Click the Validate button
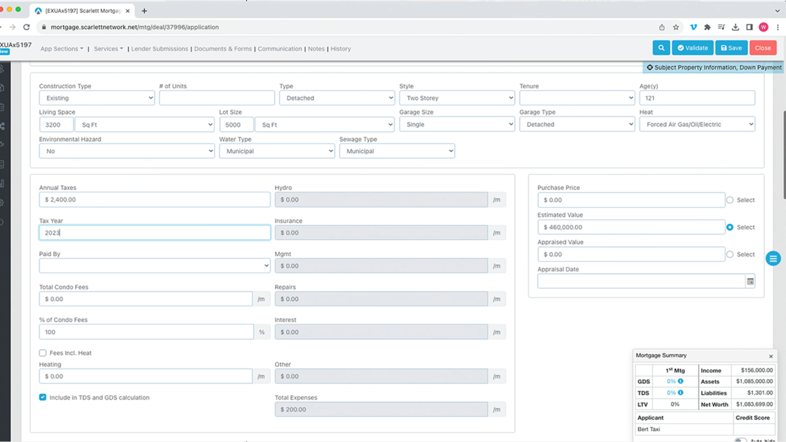This screenshot has height=442, width=786. (x=693, y=48)
